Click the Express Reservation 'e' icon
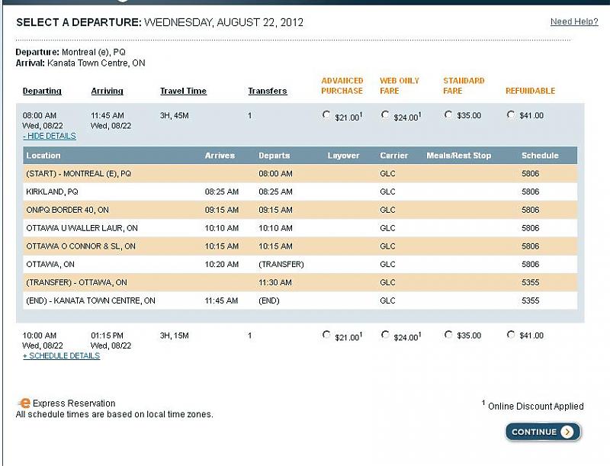Image resolution: width=610 pixels, height=466 pixels. tap(24, 403)
